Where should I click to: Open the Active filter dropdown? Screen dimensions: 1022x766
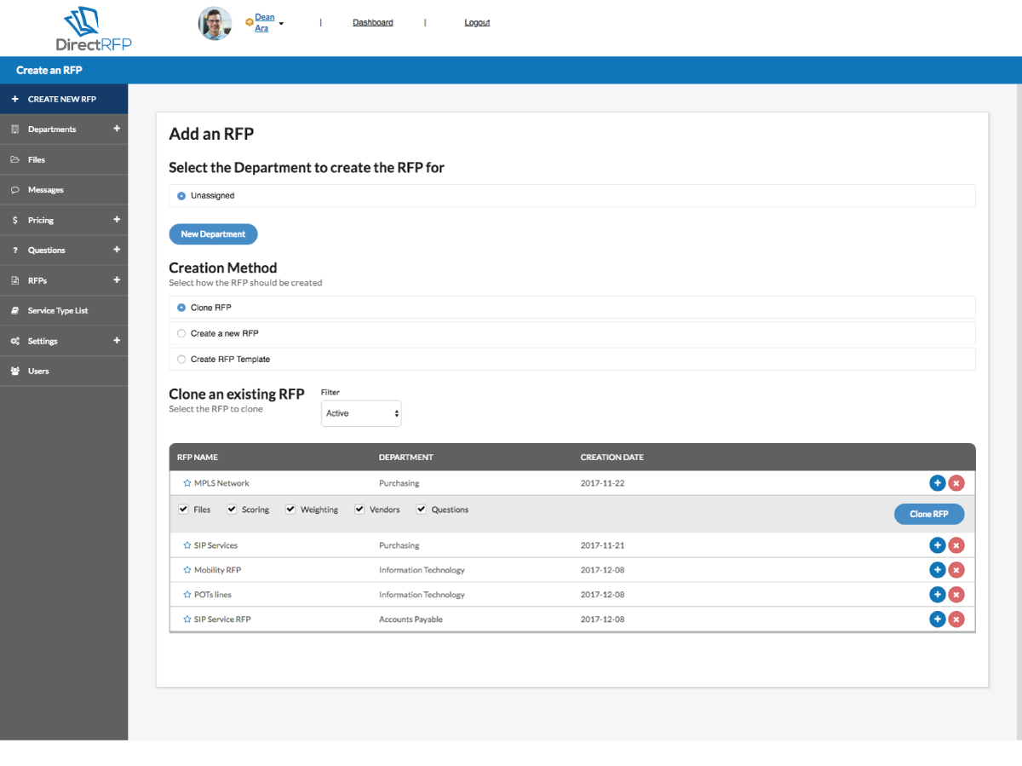[x=361, y=413]
